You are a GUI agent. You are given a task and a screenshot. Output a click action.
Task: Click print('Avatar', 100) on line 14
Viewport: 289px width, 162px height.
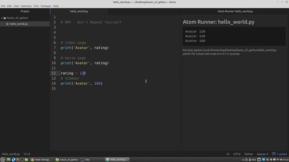point(81,83)
